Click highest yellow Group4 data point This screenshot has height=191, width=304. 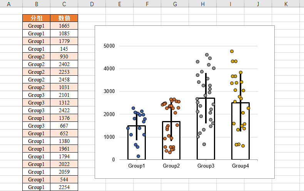[232, 51]
